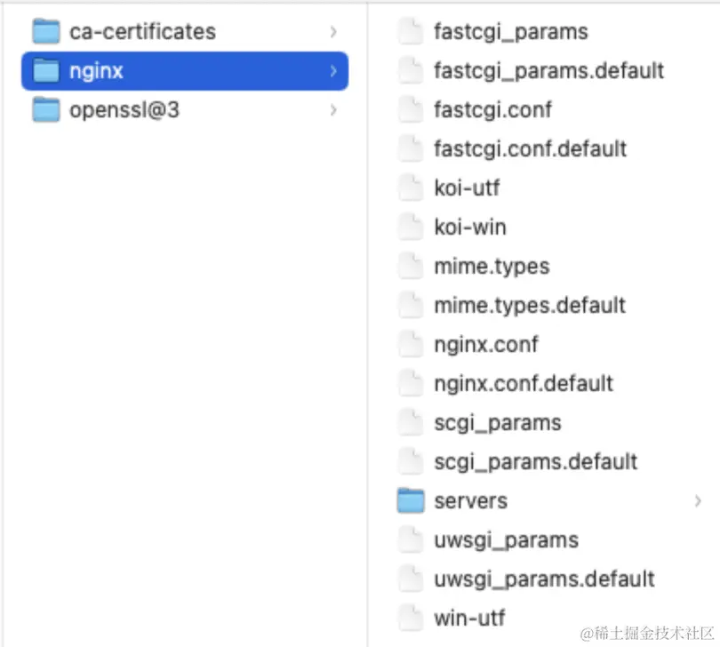720x647 pixels.
Task: Select the fastcgi_params.default file name
Action: pyautogui.click(x=548, y=71)
